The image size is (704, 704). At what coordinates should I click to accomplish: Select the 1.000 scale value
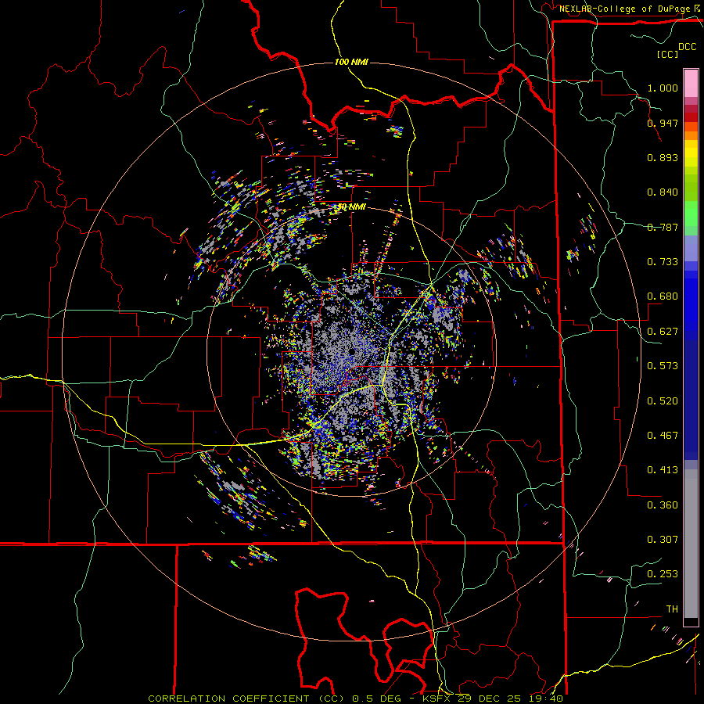coord(663,88)
